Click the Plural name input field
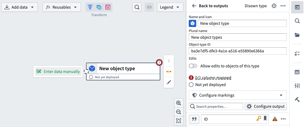The width and height of the screenshot is (304, 127). click(238, 37)
